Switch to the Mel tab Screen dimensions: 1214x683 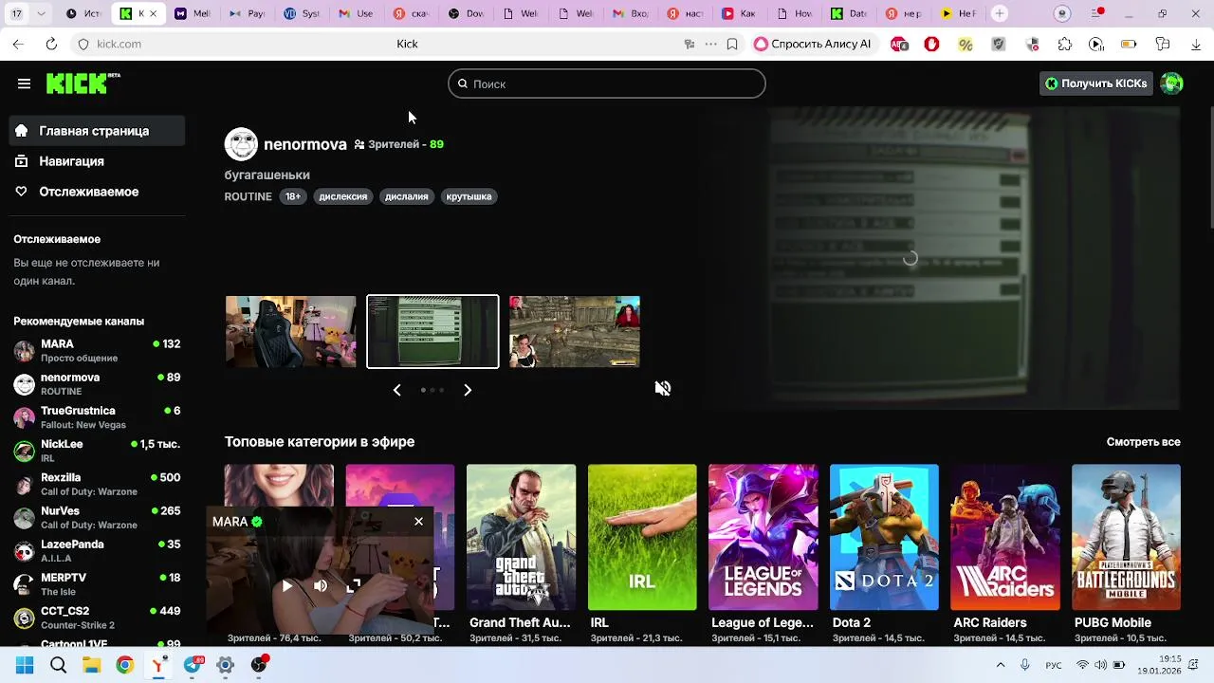click(193, 14)
